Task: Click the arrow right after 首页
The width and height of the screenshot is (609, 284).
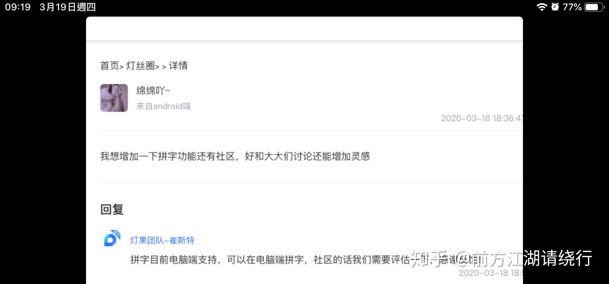Action: pyautogui.click(x=121, y=67)
